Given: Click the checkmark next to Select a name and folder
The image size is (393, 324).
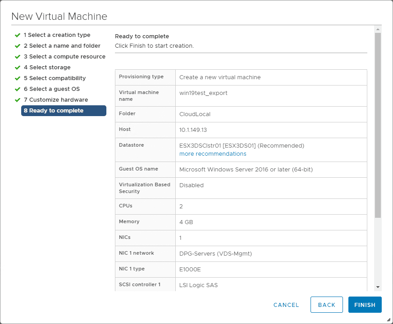Looking at the screenshot, I should pos(18,46).
